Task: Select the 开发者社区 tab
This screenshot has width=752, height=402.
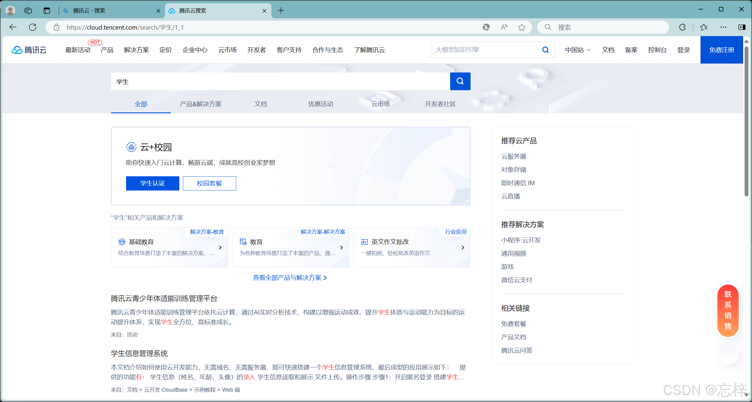Action: click(x=440, y=104)
